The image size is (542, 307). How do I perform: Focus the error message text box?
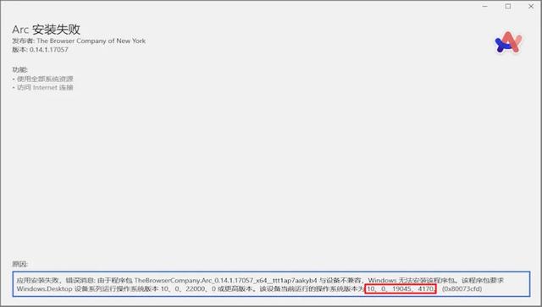tap(271, 284)
